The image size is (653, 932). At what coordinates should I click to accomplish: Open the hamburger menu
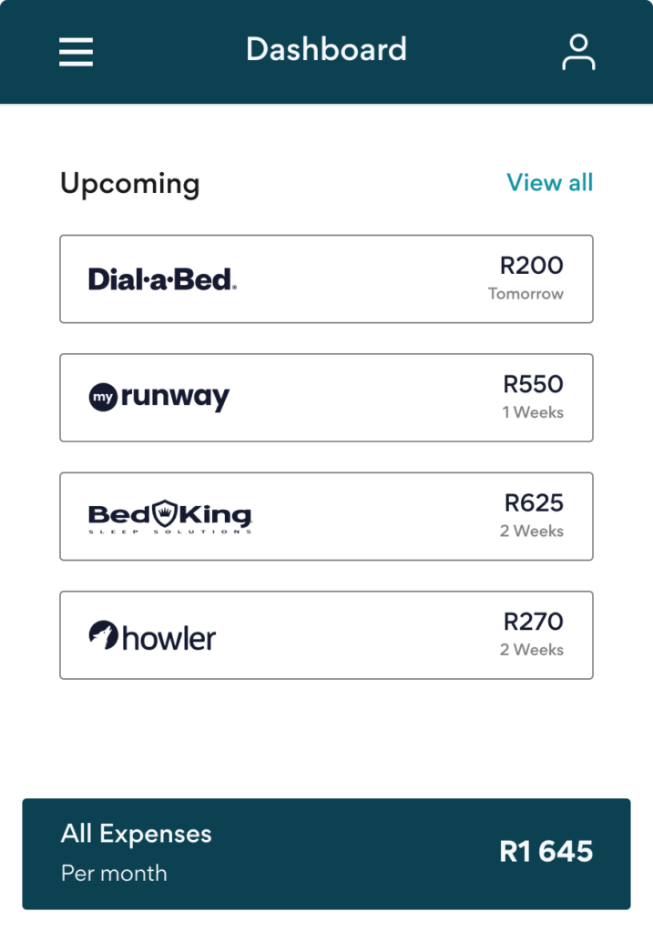click(77, 51)
